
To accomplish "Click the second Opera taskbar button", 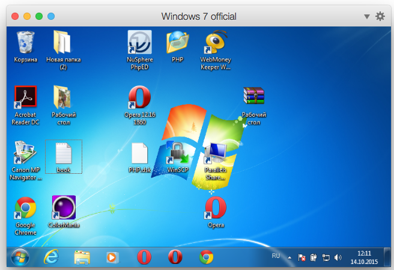I will 175,257.
